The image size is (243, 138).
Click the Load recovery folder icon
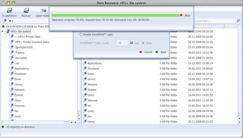pos(44,11)
